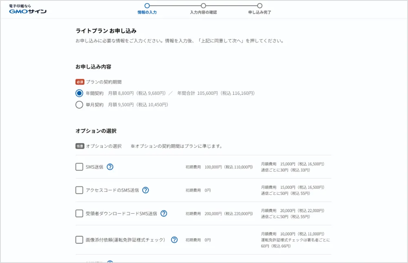Enable the 画像添付依頼 checkbox
Viewport: 408px width, 263px height.
pos(79,240)
